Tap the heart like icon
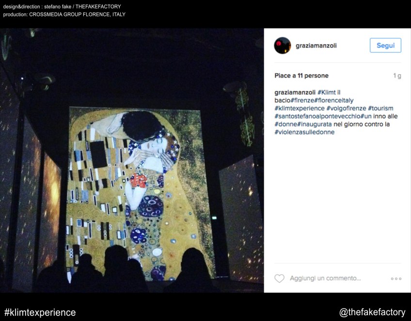Image resolution: width=411 pixels, height=321 pixels. tap(280, 278)
